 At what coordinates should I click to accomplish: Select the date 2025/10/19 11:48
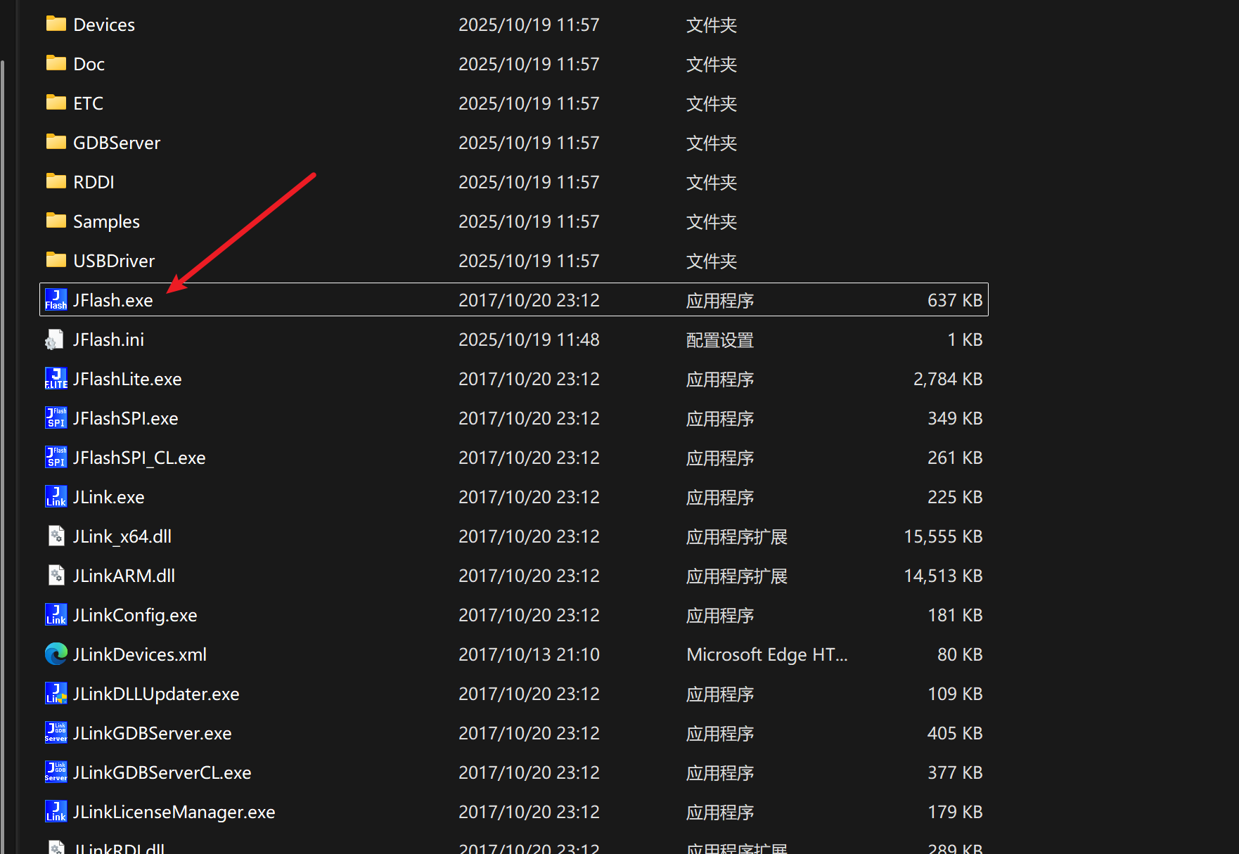click(529, 339)
